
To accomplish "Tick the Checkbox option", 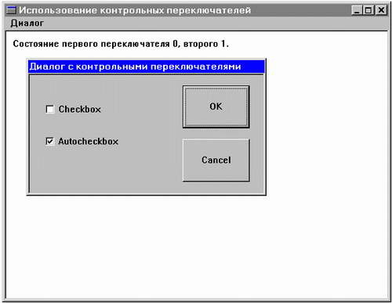I will 49,109.
